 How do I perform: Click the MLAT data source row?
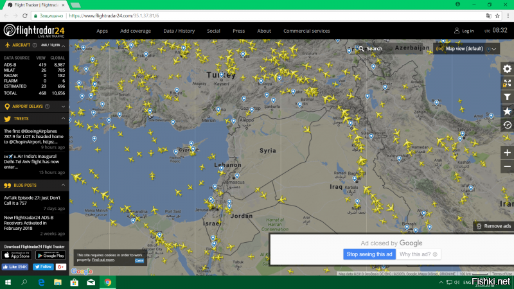coord(35,70)
